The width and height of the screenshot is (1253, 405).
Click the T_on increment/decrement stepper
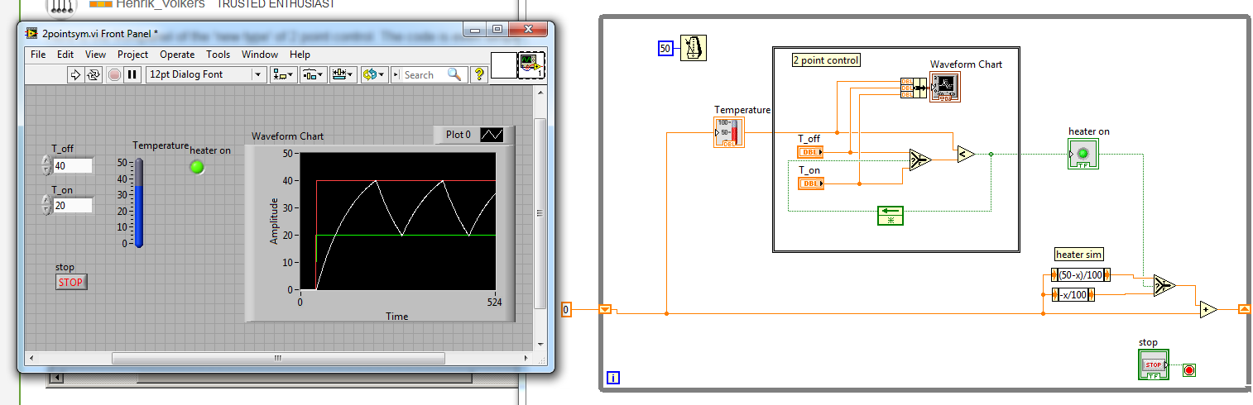point(46,206)
